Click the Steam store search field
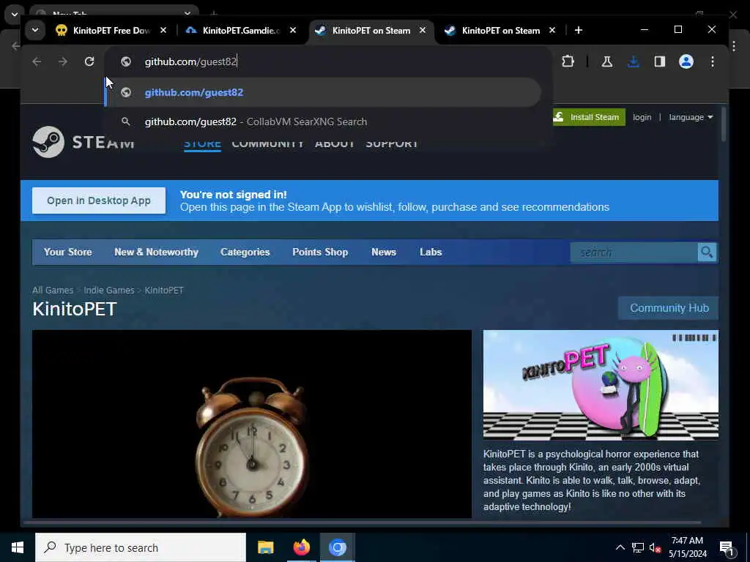 click(x=634, y=252)
